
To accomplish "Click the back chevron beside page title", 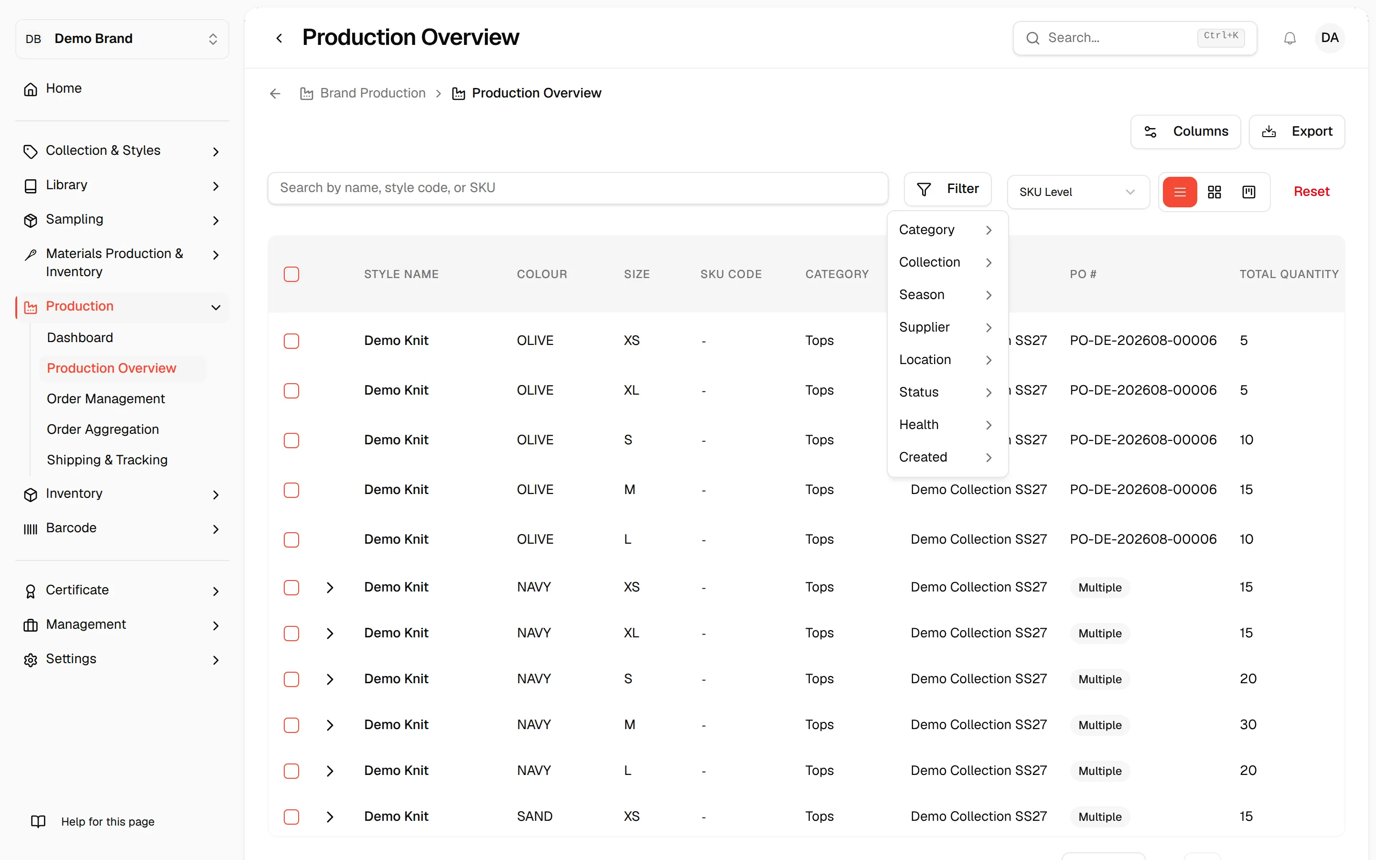I will click(279, 38).
